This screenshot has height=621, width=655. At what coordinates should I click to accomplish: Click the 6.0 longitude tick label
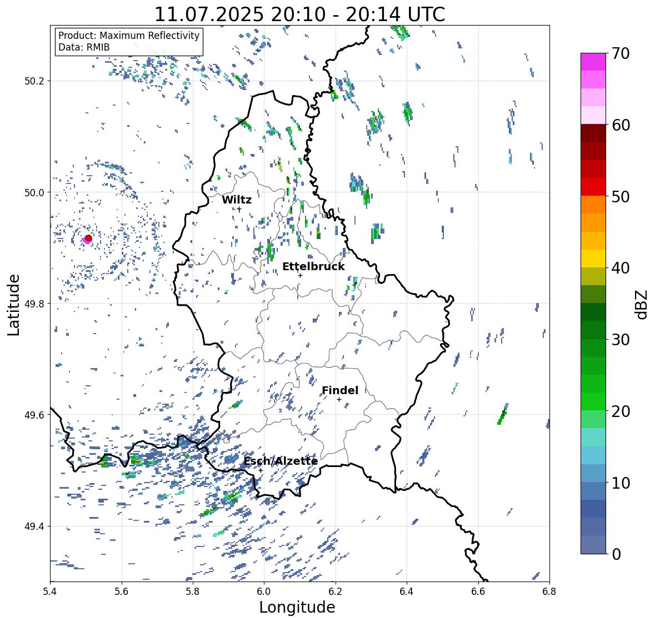tap(264, 592)
